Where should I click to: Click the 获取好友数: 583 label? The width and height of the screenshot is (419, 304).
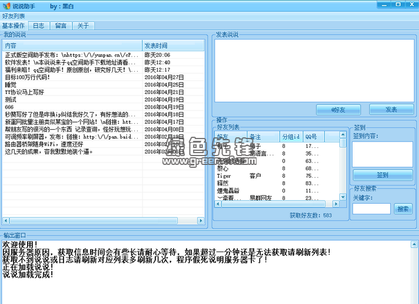(x=311, y=215)
